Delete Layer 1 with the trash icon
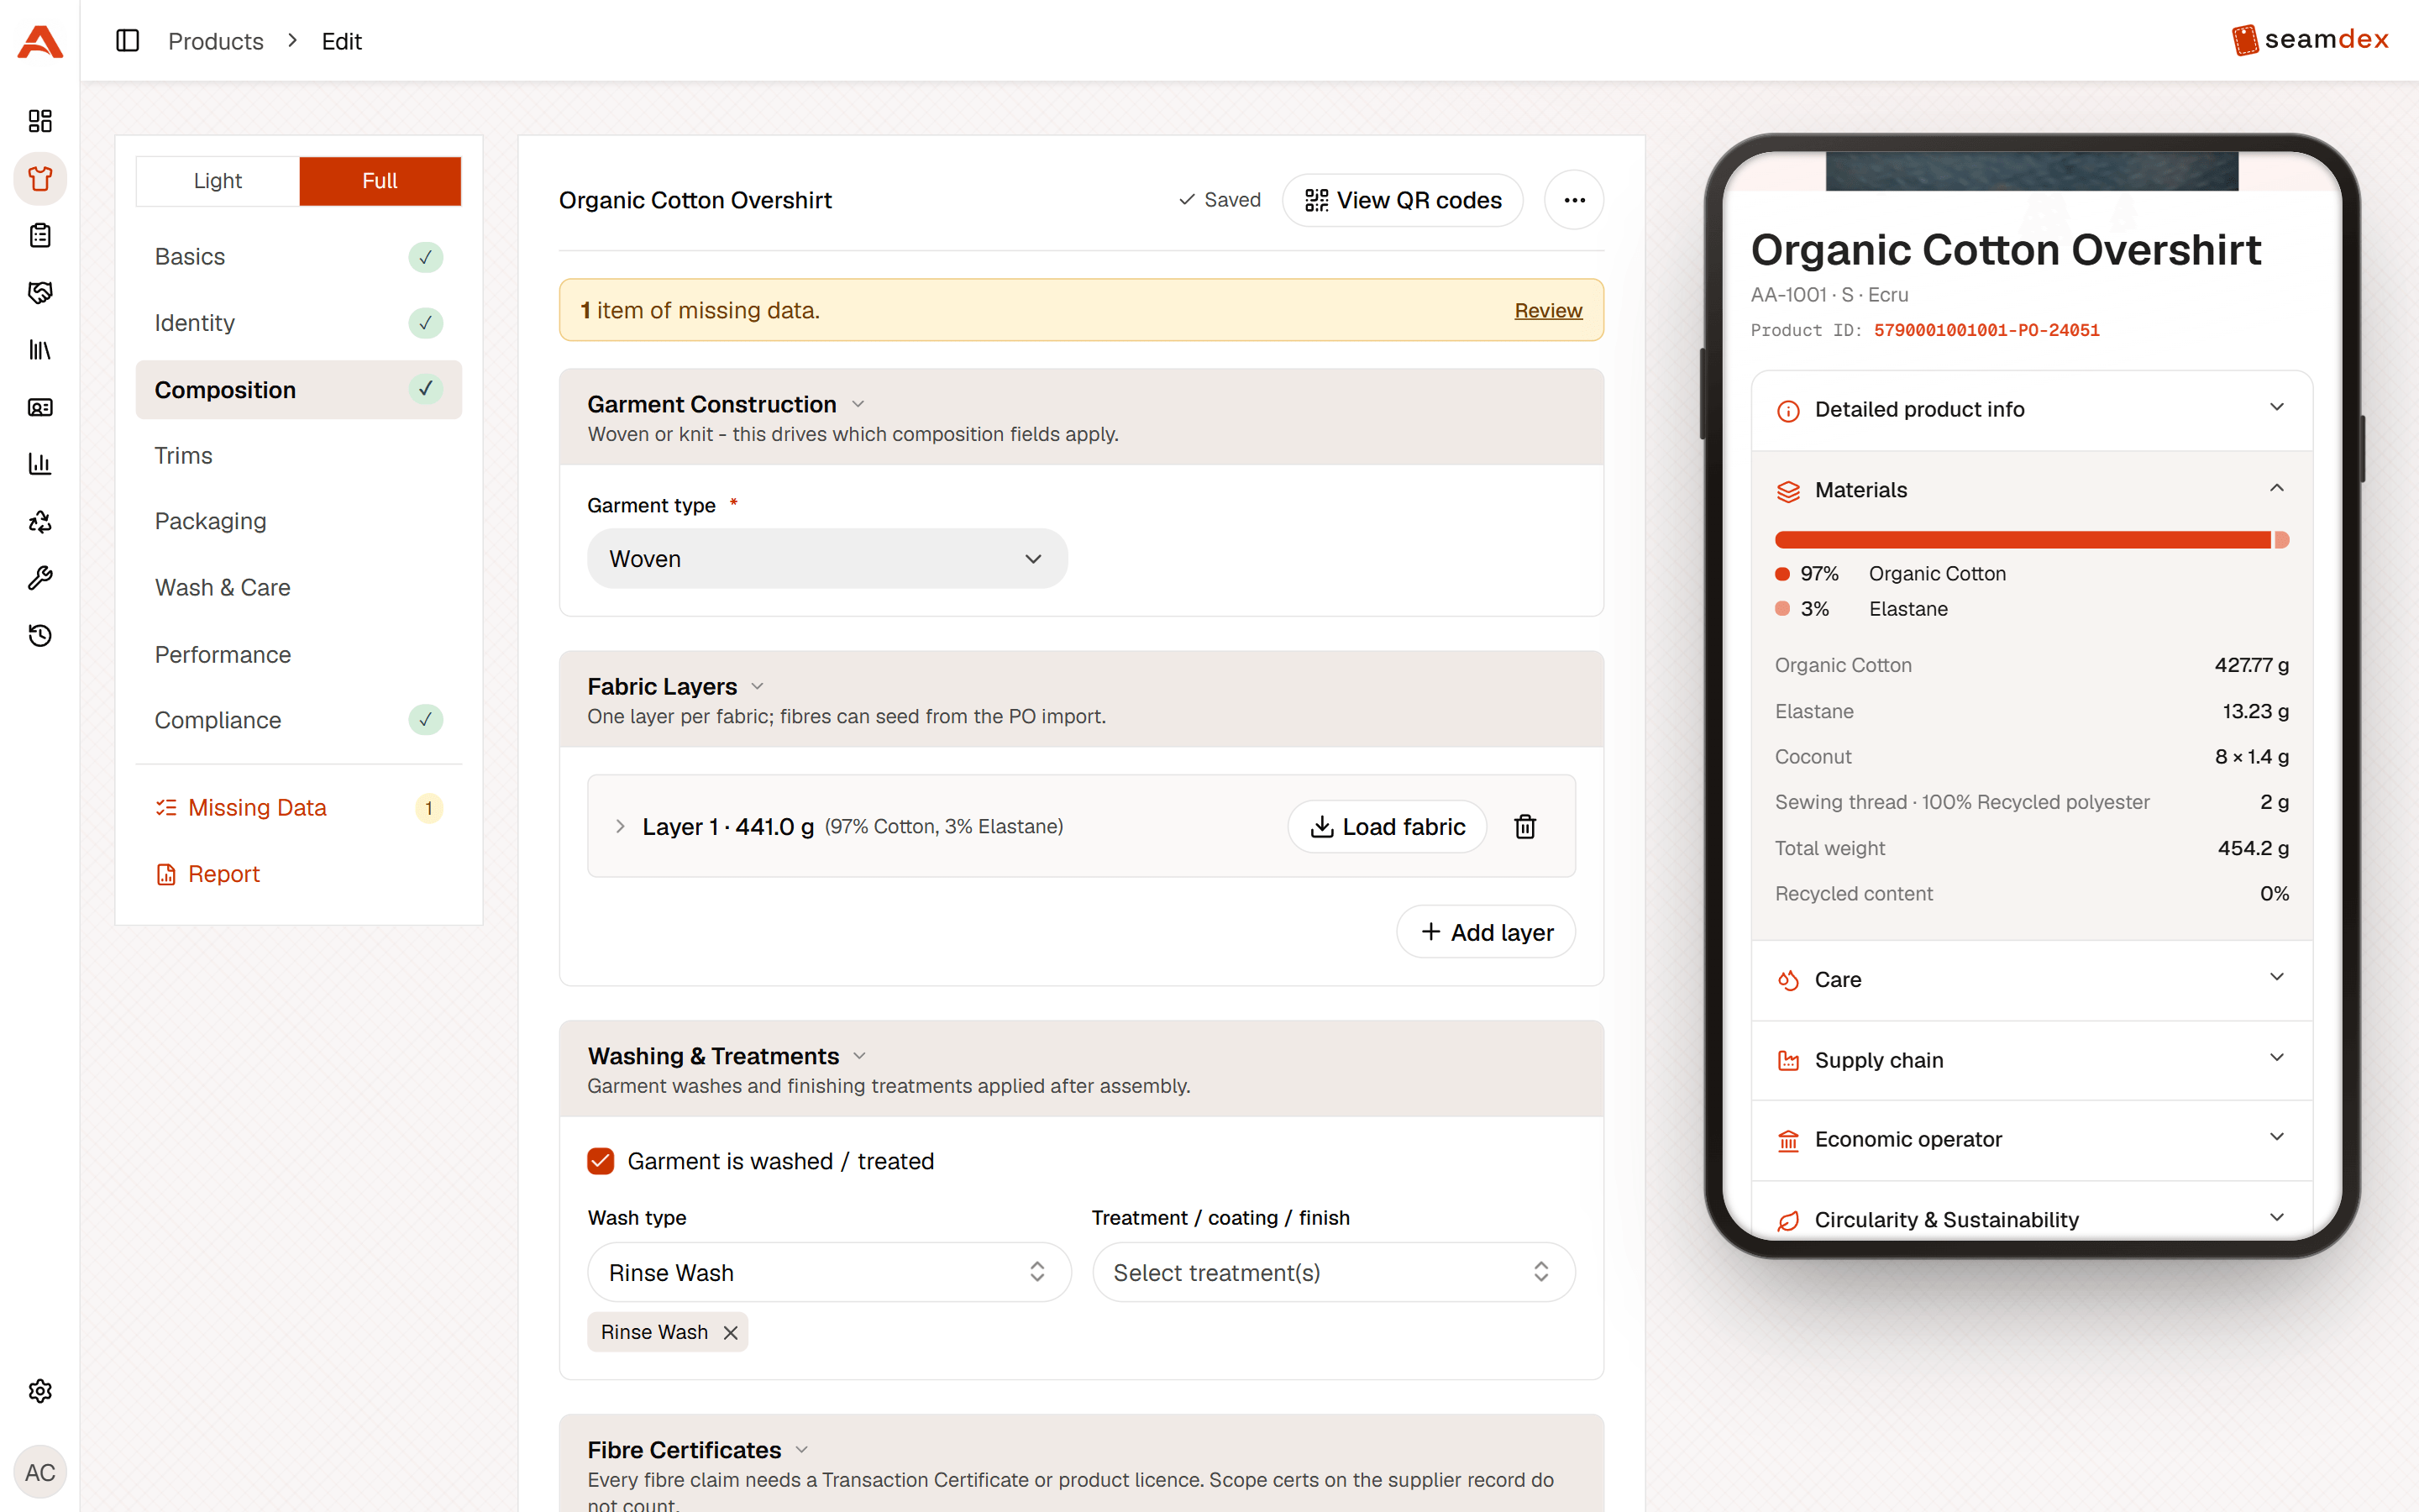 point(1524,826)
